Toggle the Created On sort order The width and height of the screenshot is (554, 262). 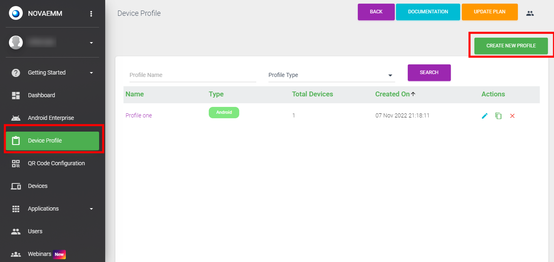pos(395,94)
